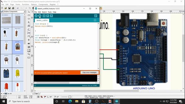Toggle the 45° angle snap control
The width and height of the screenshot is (185, 104).
[x=49, y=97]
